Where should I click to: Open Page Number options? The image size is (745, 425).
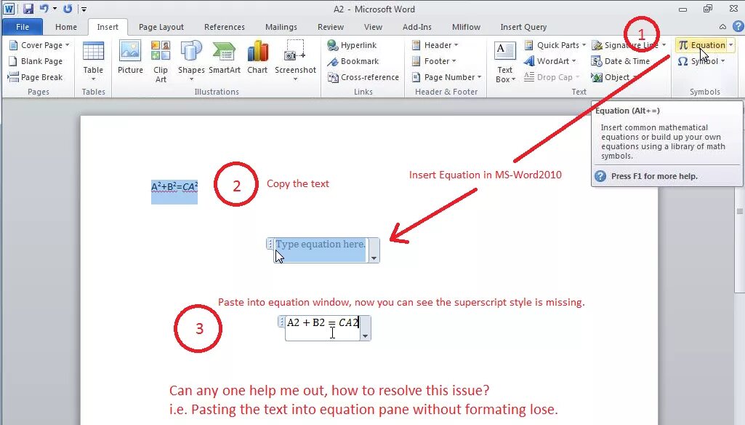446,77
